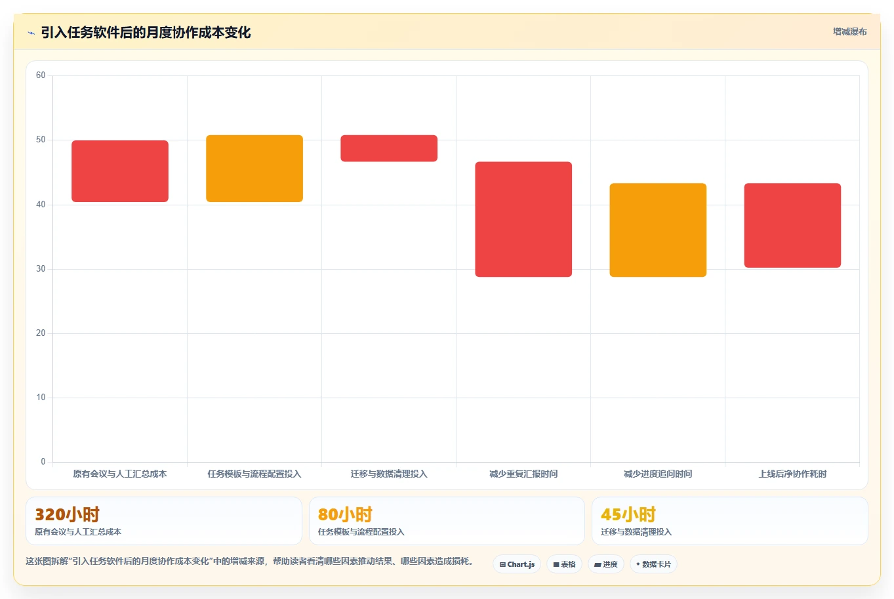This screenshot has width=894, height=599.
Task: Click the x-axis label 减少重复汇报时间
Action: (523, 474)
